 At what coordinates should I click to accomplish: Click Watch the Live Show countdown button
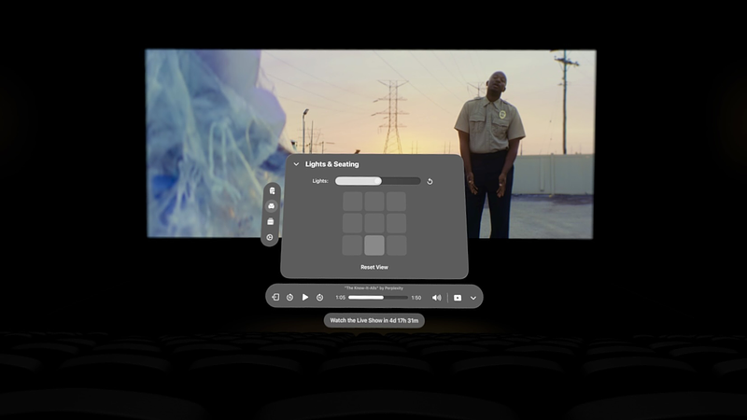[x=374, y=320]
